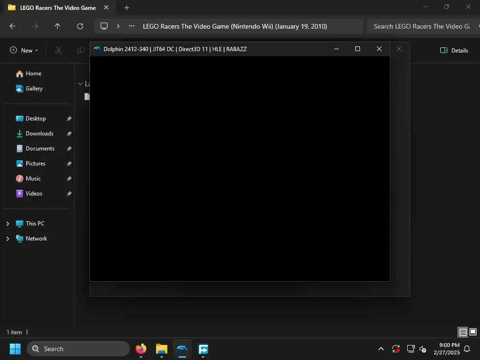Open muted volume tray icon
This screenshot has width=480, height=360.
(x=423, y=349)
